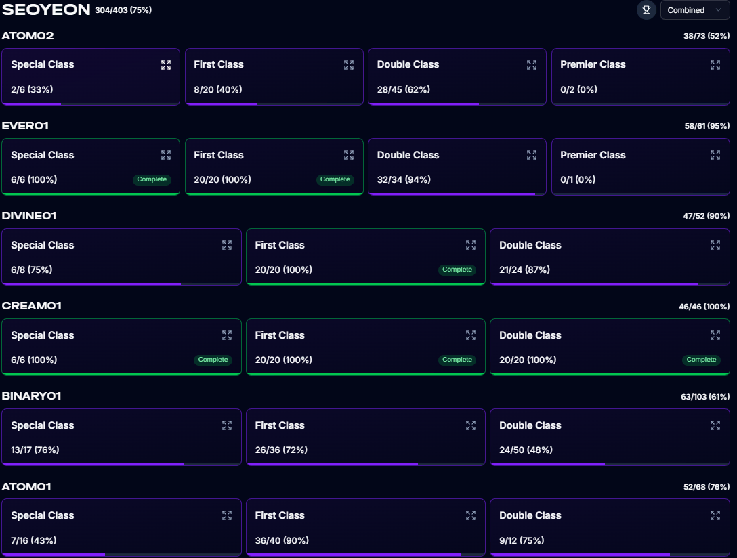737x558 pixels.
Task: Expand the EVER01 Premier Class card
Action: point(715,155)
